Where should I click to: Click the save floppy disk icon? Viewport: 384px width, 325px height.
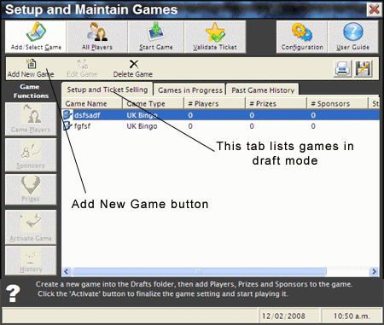click(x=364, y=68)
